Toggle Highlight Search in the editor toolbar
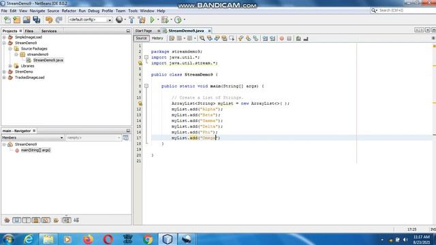Image resolution: width=436 pixels, height=245 pixels. click(x=224, y=39)
